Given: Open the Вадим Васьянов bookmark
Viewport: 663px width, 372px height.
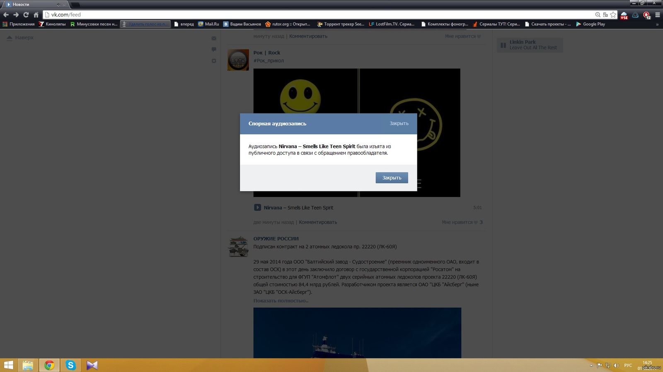Looking at the screenshot, I should click(242, 24).
